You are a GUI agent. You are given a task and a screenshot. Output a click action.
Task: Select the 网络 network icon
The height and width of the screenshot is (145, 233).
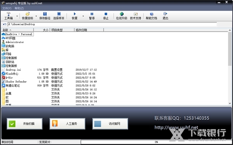3,54
